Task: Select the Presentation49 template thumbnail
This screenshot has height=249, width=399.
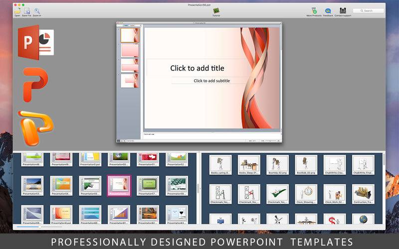Action: point(61,159)
